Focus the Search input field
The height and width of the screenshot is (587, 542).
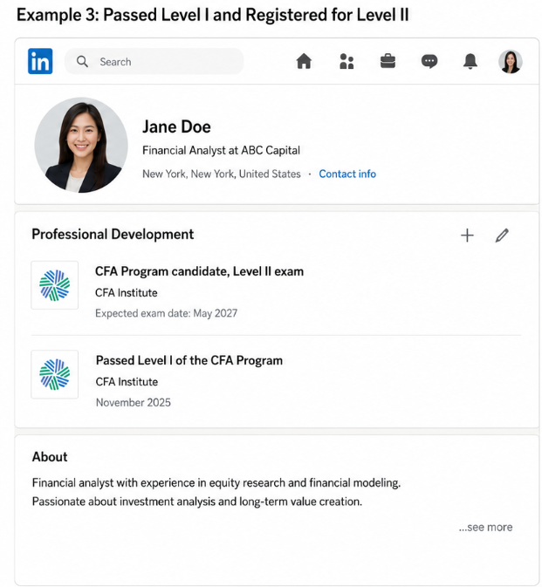[154, 61]
